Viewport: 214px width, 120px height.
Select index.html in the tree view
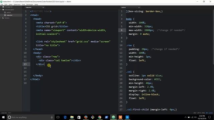point(11,15)
